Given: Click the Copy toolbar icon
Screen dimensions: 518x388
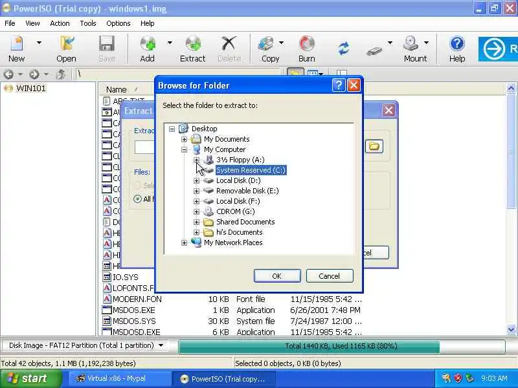Looking at the screenshot, I should tap(270, 49).
